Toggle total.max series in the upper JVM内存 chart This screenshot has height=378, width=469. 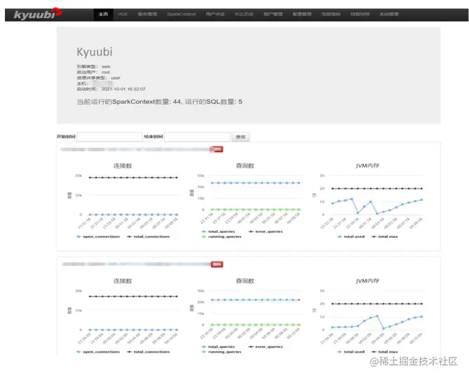385,237
